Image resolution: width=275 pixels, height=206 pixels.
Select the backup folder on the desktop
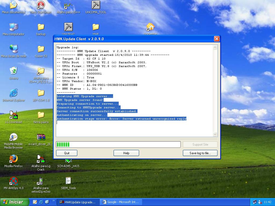[41, 29]
